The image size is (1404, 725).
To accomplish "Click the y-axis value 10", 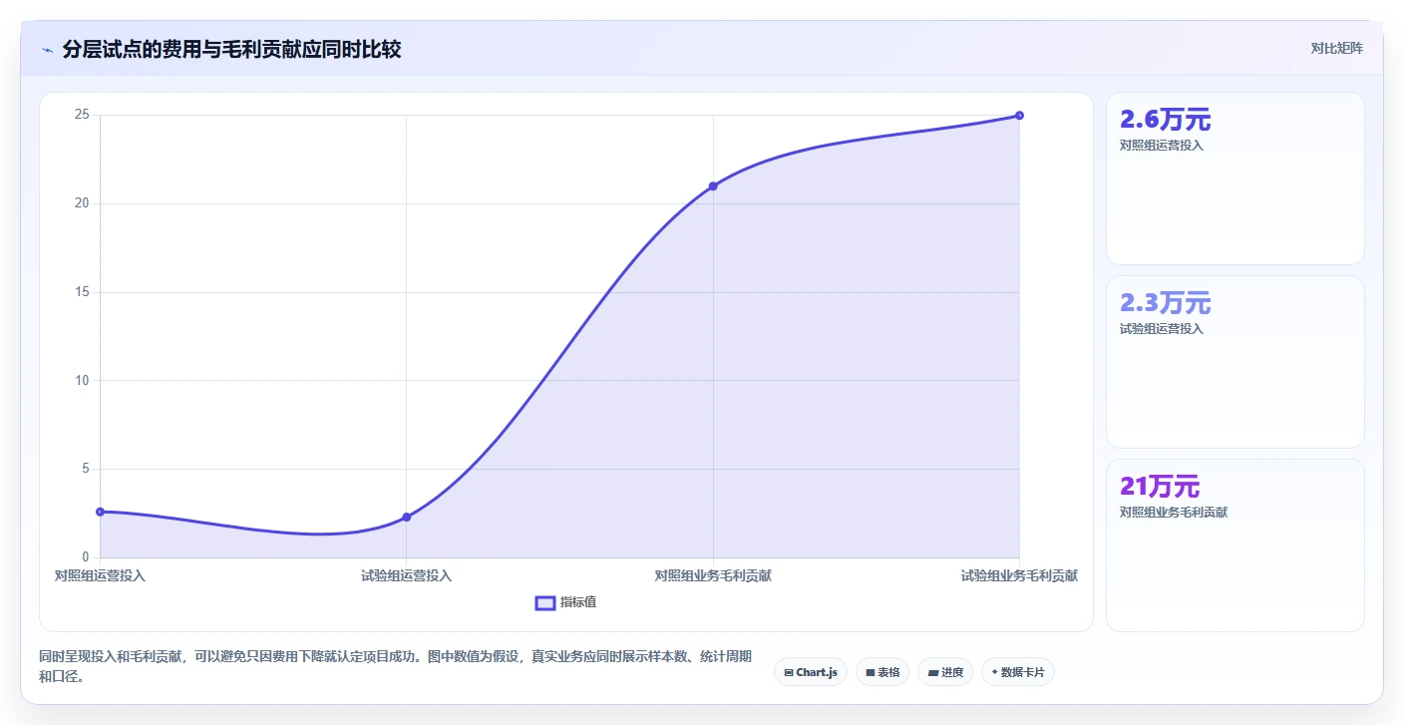I will pyautogui.click(x=82, y=380).
